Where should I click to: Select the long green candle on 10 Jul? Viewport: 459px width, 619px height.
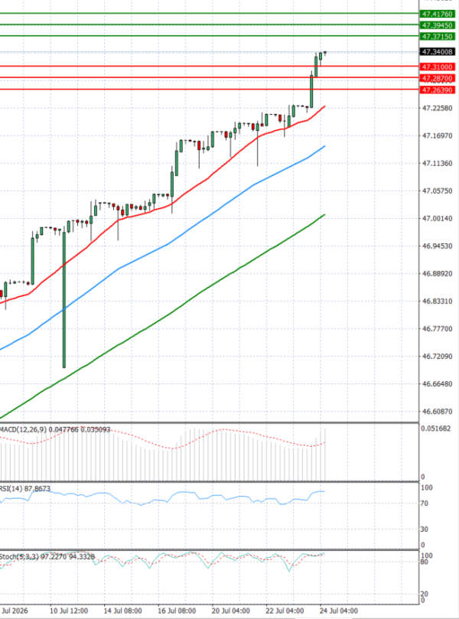point(64,300)
